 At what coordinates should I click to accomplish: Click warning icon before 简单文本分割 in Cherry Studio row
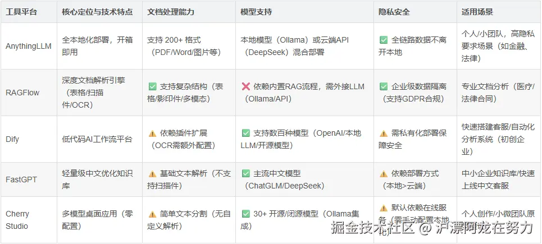click(152, 214)
